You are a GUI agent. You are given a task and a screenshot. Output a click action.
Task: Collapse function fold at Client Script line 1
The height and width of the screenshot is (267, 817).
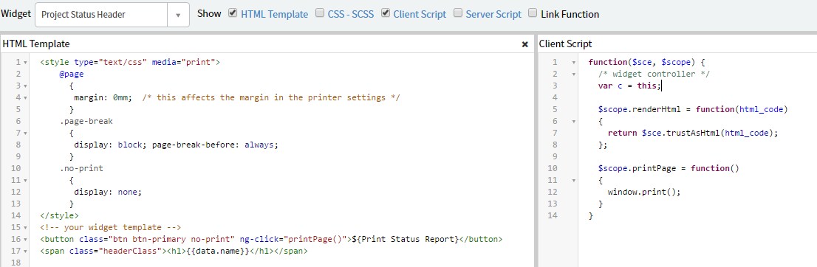tap(574, 63)
